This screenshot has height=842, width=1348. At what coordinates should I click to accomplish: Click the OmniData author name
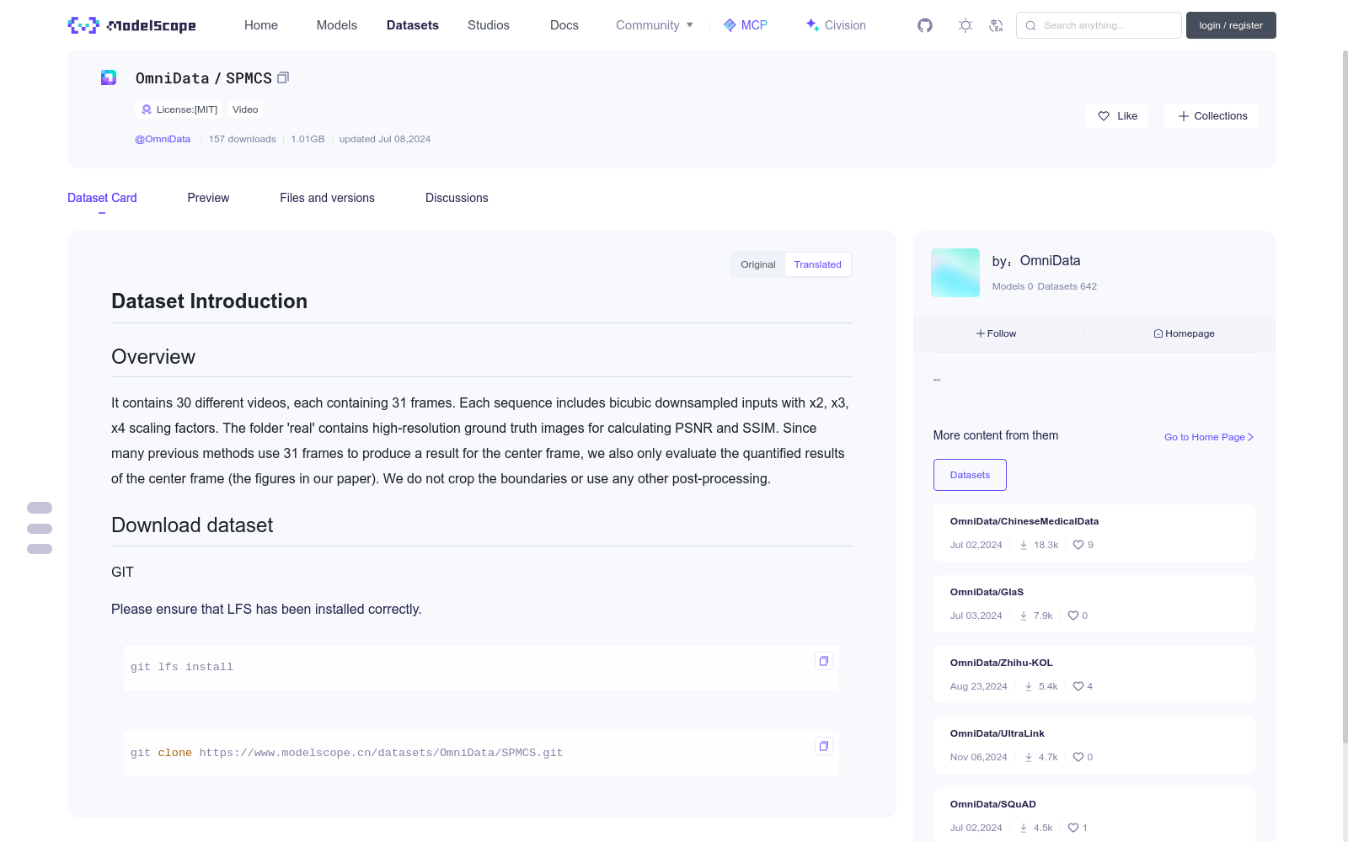[1050, 261]
